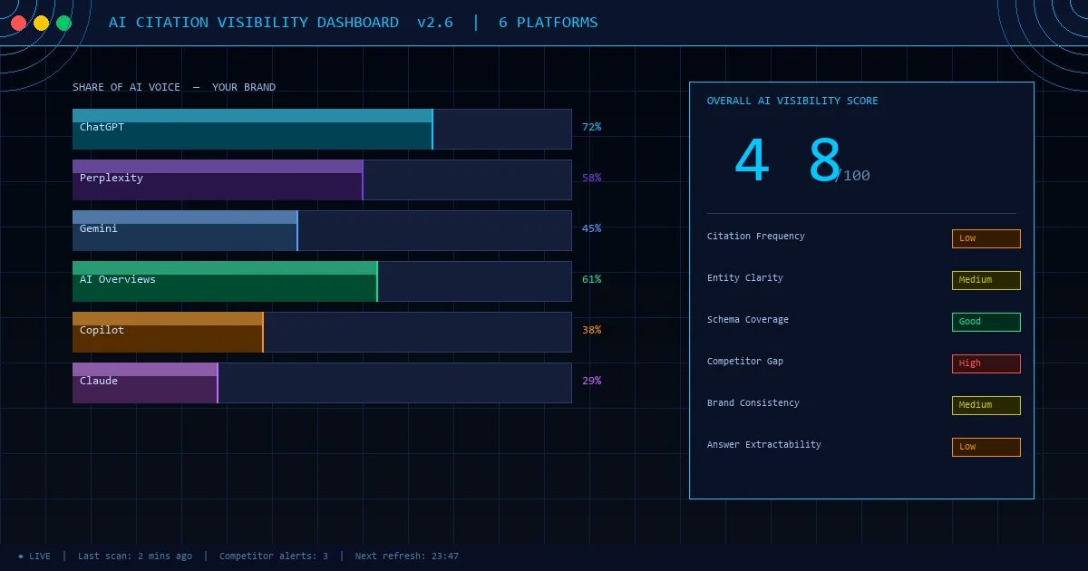Click the Low badge for Citation Frequency

pos(986,238)
